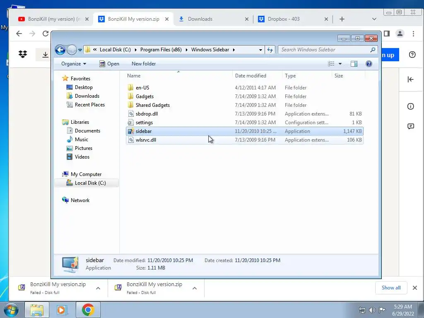Click the search magnifier icon
This screenshot has height=318, width=424.
pyautogui.click(x=373, y=50)
